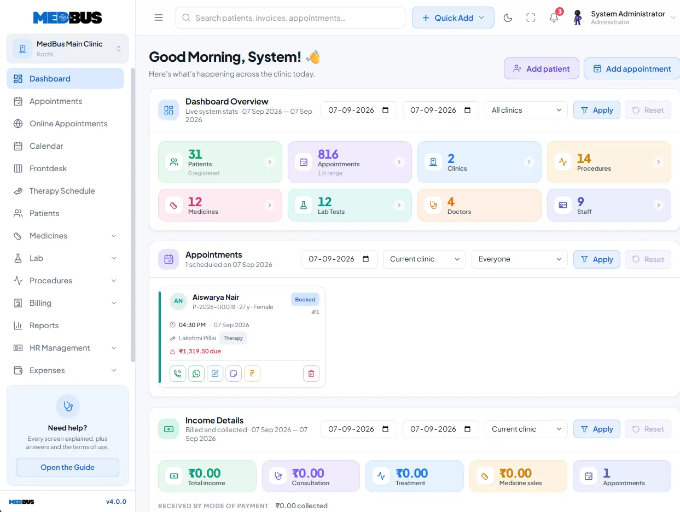Screen dimensions: 680x512
Task: Open the Lab Tests stat card showing 12
Action: pyautogui.click(x=350, y=205)
